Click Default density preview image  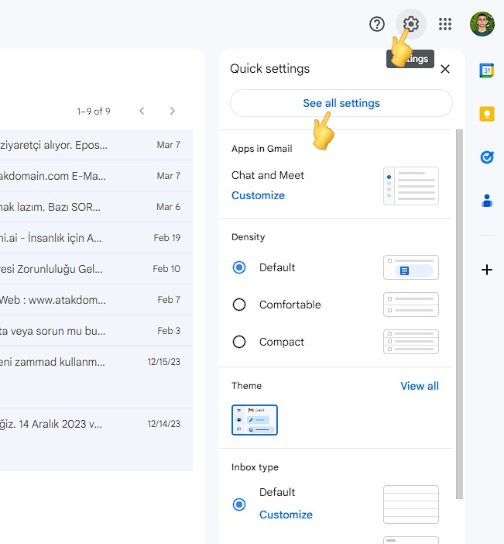411,267
